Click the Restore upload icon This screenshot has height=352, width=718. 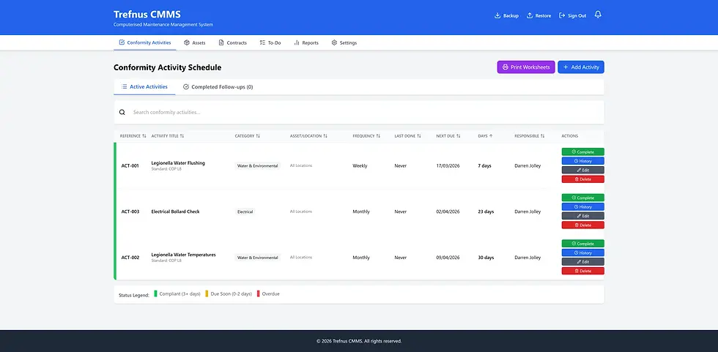529,15
